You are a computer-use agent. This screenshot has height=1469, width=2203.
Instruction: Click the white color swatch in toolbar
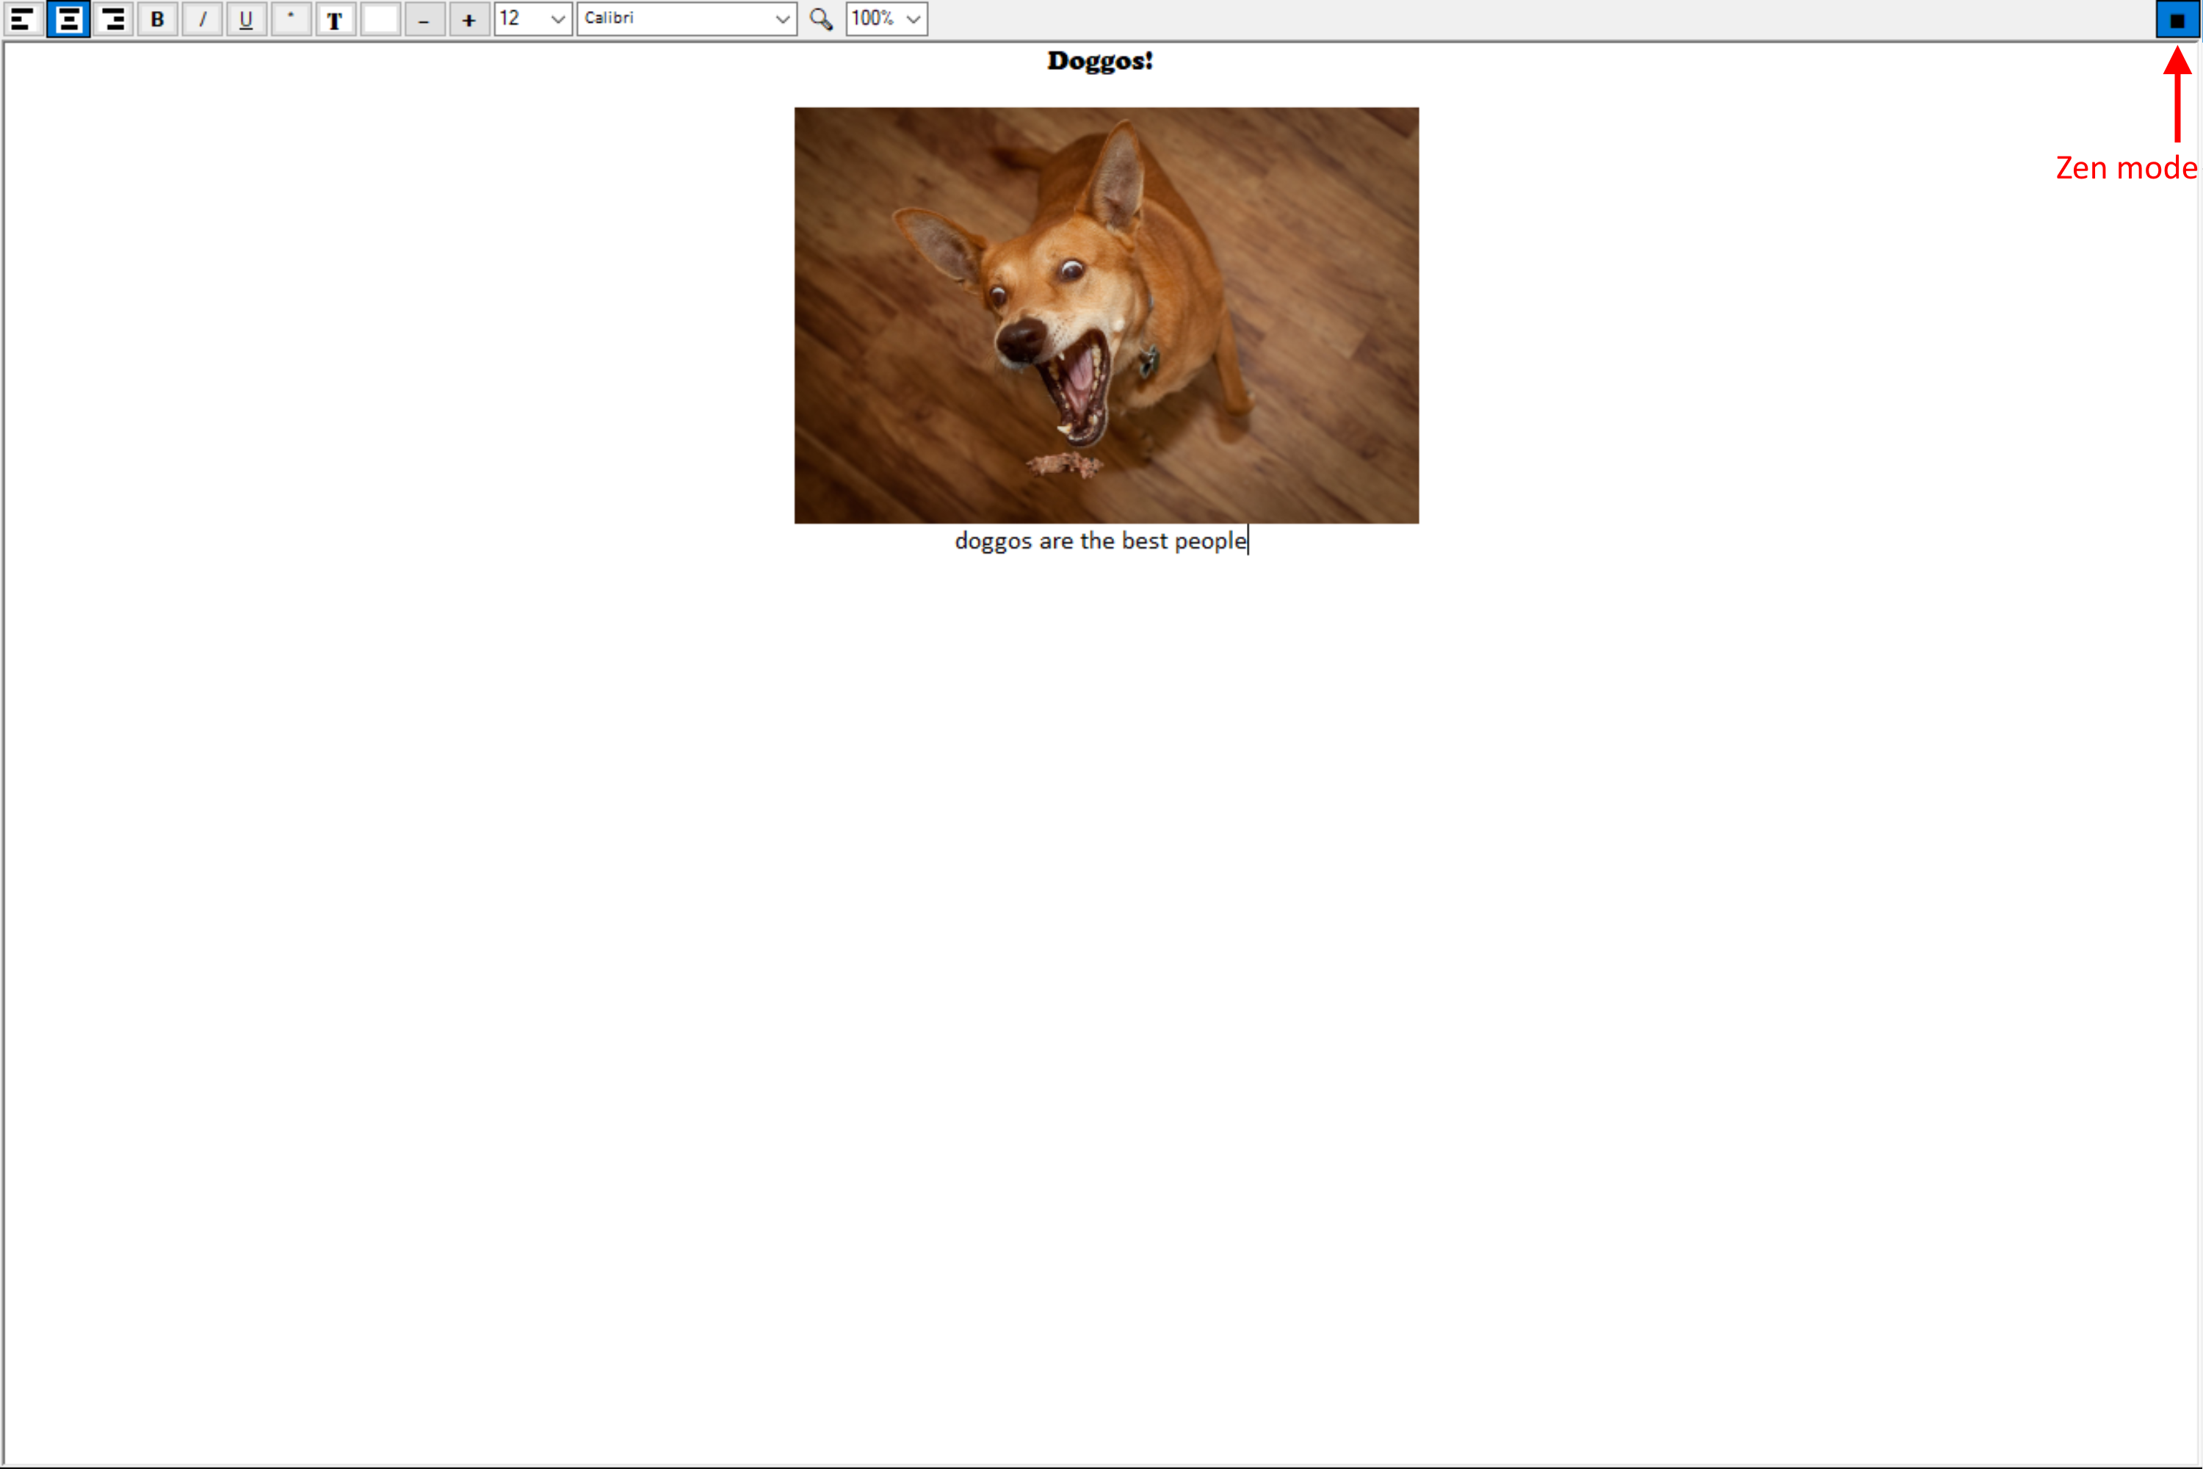click(x=380, y=19)
